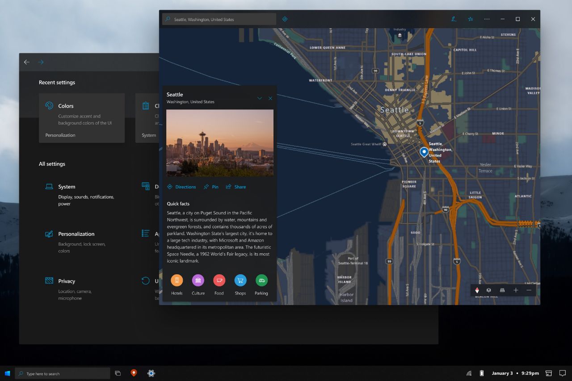The height and width of the screenshot is (381, 572).
Task: Click the directions icon next to search box
Action: pyautogui.click(x=285, y=19)
